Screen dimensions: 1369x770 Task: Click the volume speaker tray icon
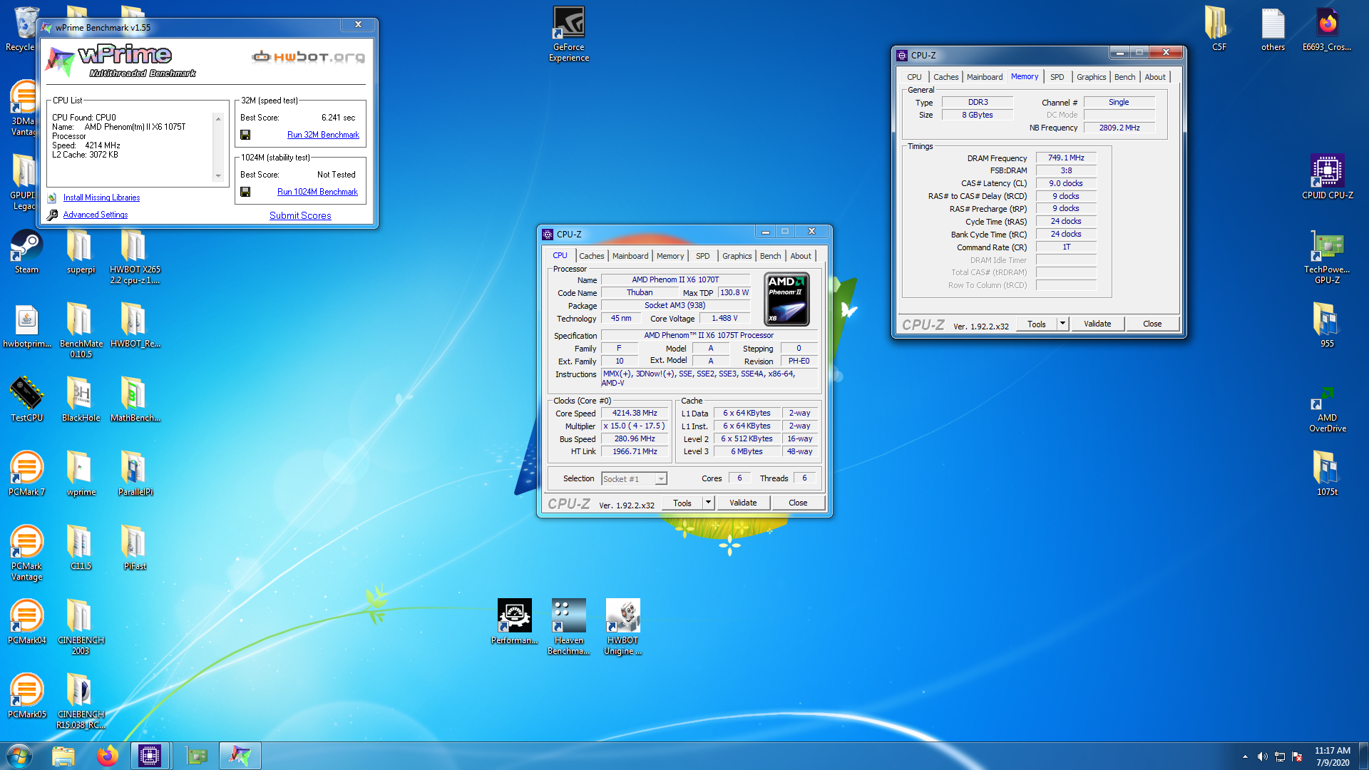click(1262, 756)
